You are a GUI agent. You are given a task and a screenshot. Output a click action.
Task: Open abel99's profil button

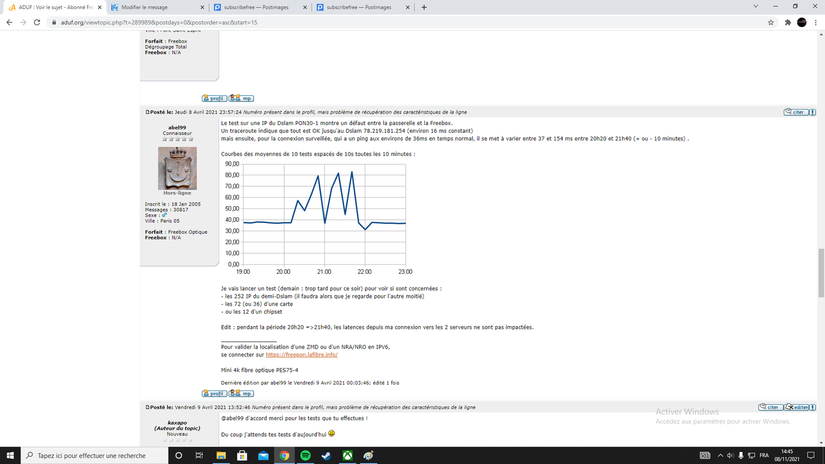coord(214,392)
